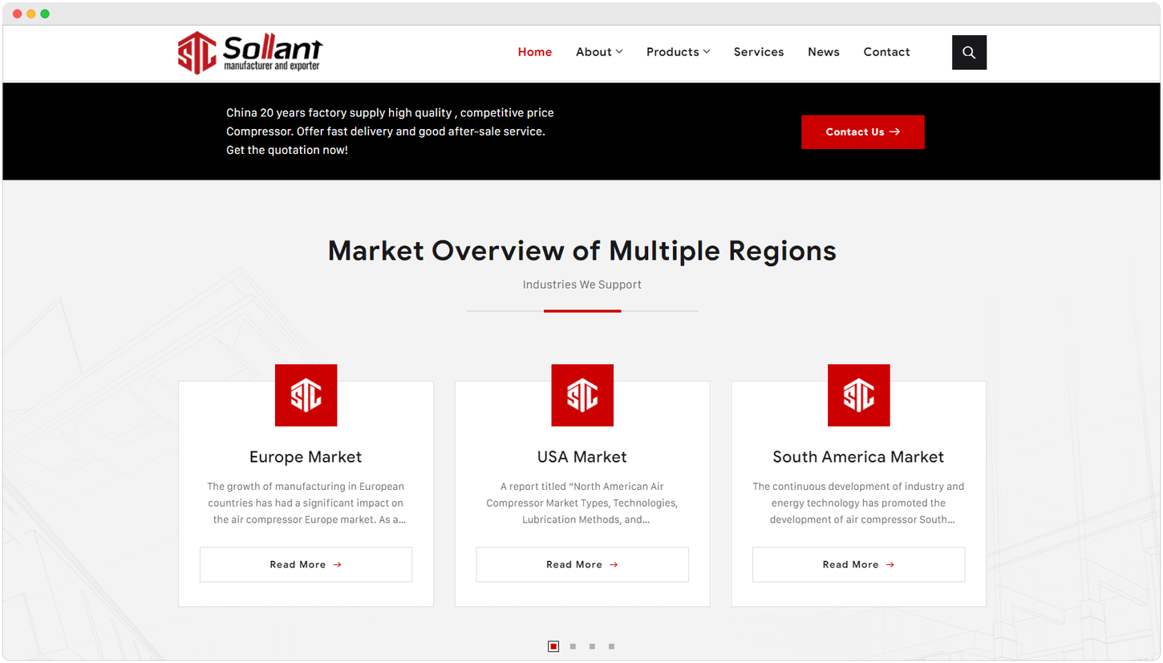Go to the Contact menu item

pyautogui.click(x=886, y=52)
